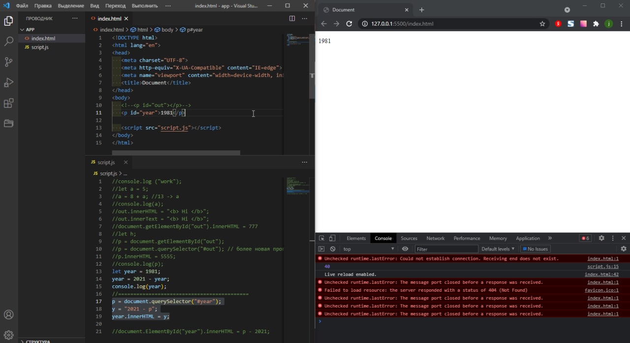This screenshot has height=343, width=630.
Task: Go back in Chrome browser
Action: pyautogui.click(x=324, y=24)
